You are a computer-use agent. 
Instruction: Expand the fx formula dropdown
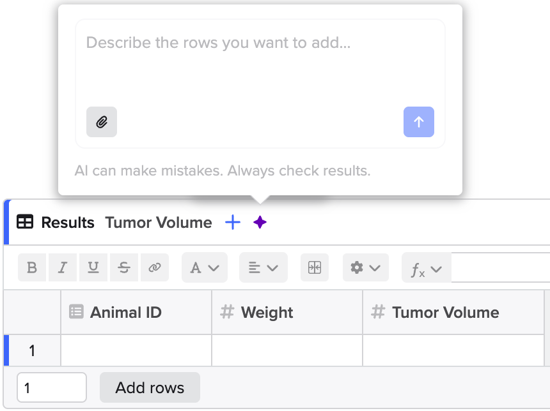[426, 269]
